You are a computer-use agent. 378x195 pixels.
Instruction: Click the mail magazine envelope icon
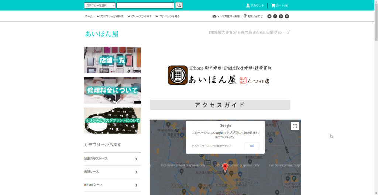pyautogui.click(x=214, y=16)
